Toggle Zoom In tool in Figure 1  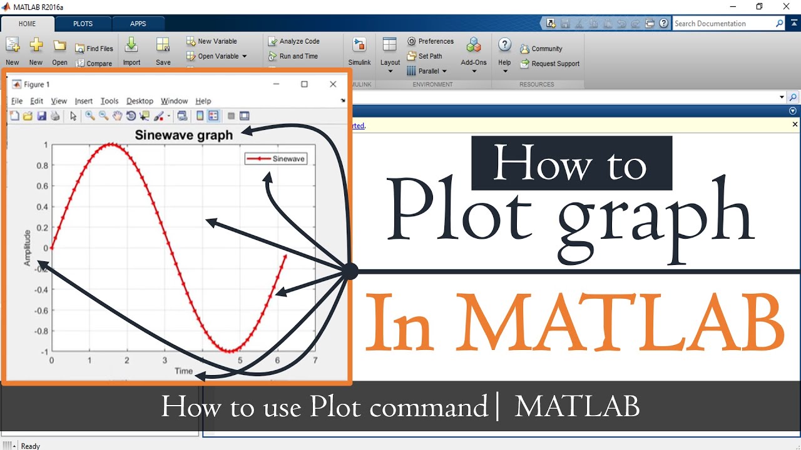[89, 116]
